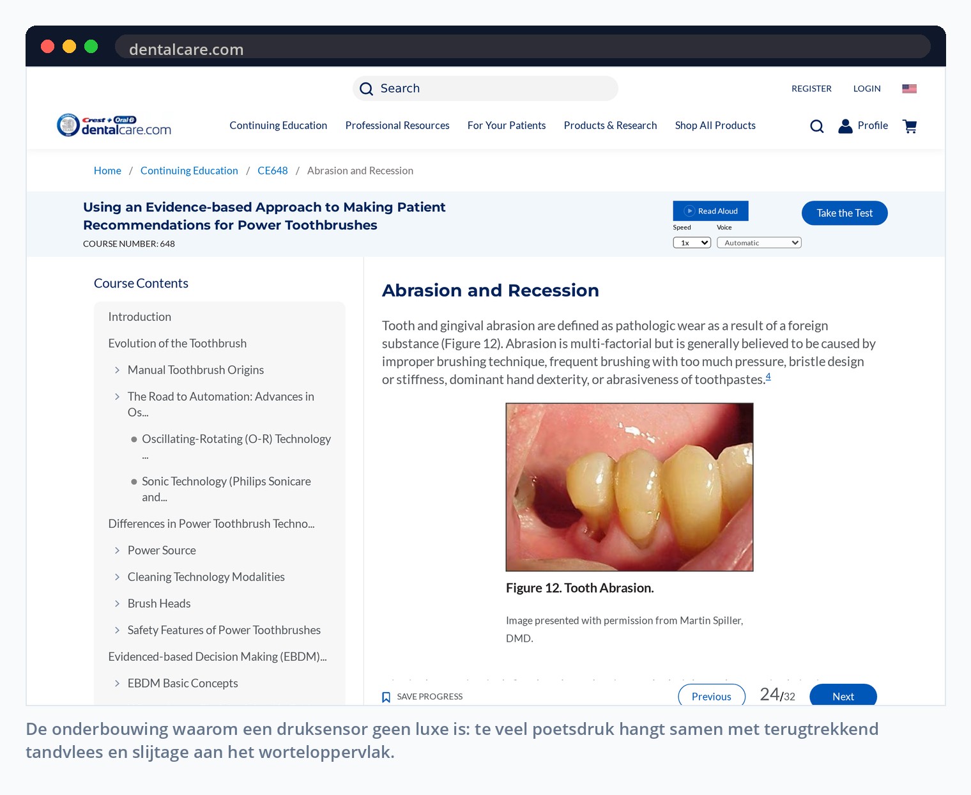The image size is (971, 795).
Task: Click the Take the Test button
Action: click(845, 213)
